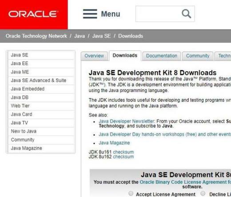
Task: Open the Community tab
Action: 198,56
